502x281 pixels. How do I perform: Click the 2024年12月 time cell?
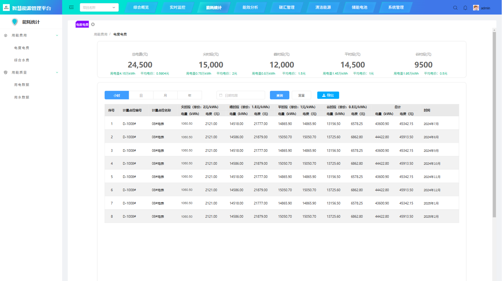tap(432, 190)
